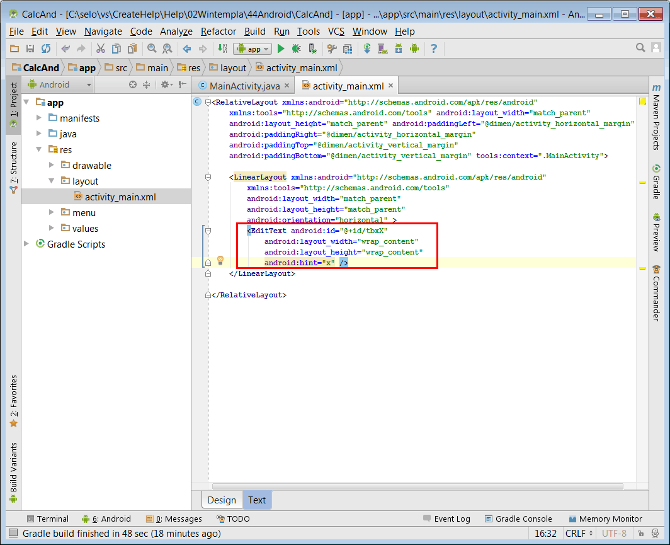The height and width of the screenshot is (545, 670).
Task: Open the AVD Manager icon
Action: [383, 49]
